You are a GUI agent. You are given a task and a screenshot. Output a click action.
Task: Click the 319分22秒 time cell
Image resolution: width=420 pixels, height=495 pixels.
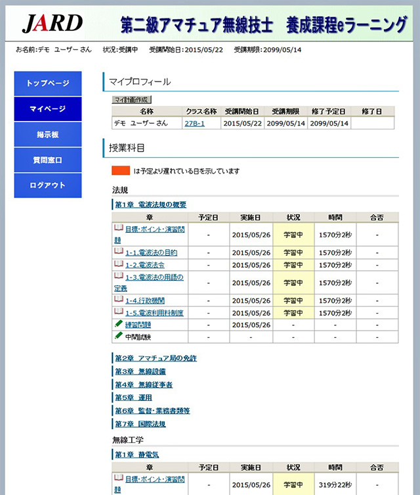pos(335,484)
